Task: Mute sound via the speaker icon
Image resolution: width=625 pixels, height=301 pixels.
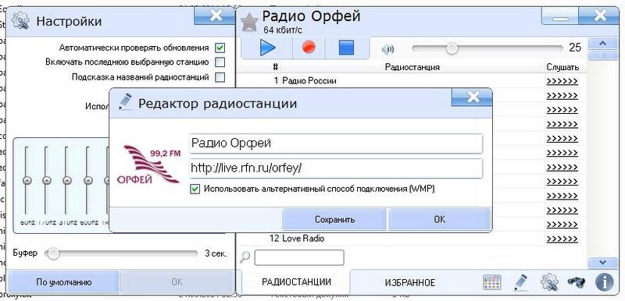Action: pos(387,49)
